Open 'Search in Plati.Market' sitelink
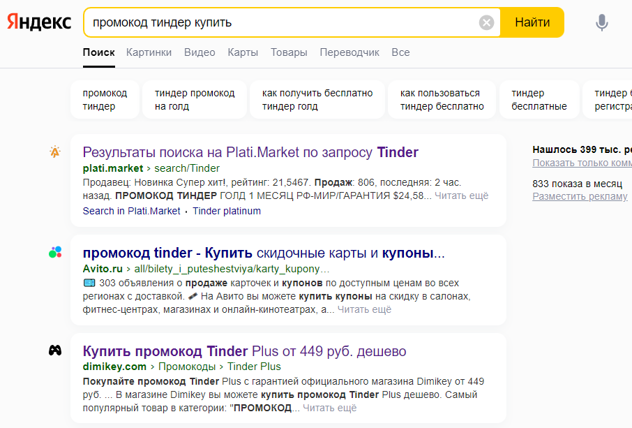The image size is (632, 428). pyautogui.click(x=131, y=211)
